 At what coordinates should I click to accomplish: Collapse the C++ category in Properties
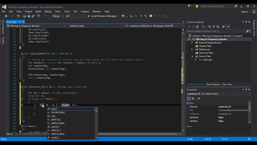pyautogui.click(x=188, y=103)
